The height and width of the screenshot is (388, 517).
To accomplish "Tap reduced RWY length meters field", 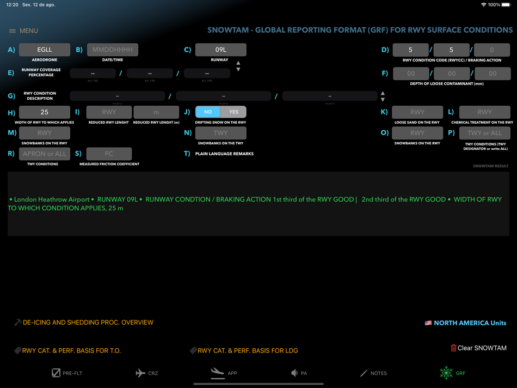I will click(156, 112).
